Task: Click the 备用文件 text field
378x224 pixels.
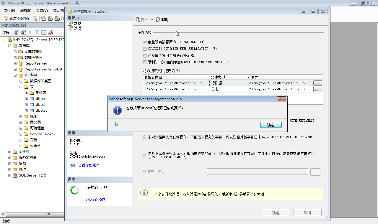Action: click(258, 172)
